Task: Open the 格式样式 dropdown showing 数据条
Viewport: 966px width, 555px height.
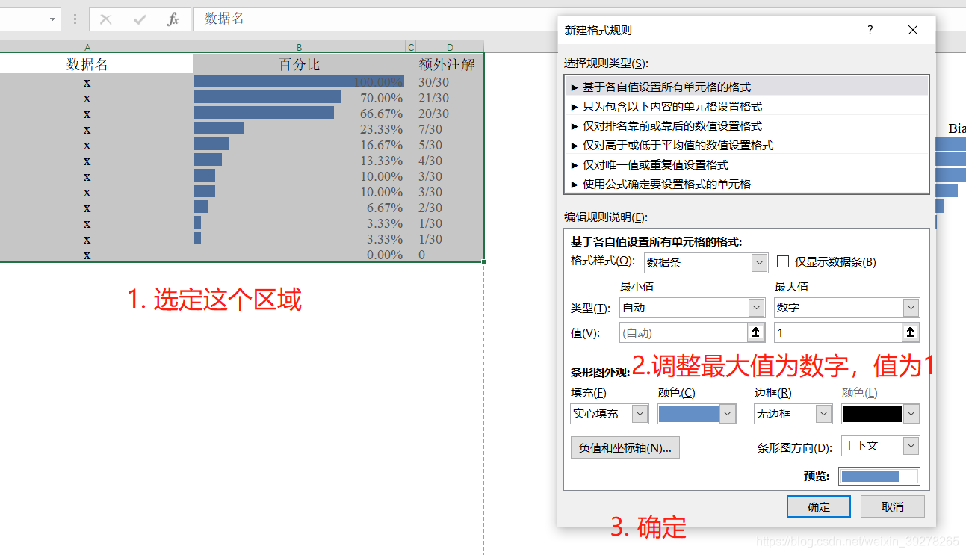Action: point(758,262)
